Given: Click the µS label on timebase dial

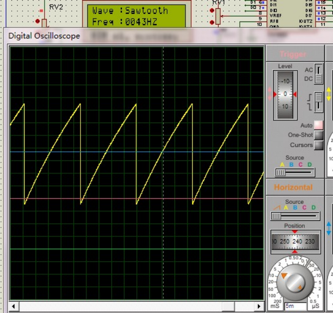Looking at the screenshot, I should point(316,306).
